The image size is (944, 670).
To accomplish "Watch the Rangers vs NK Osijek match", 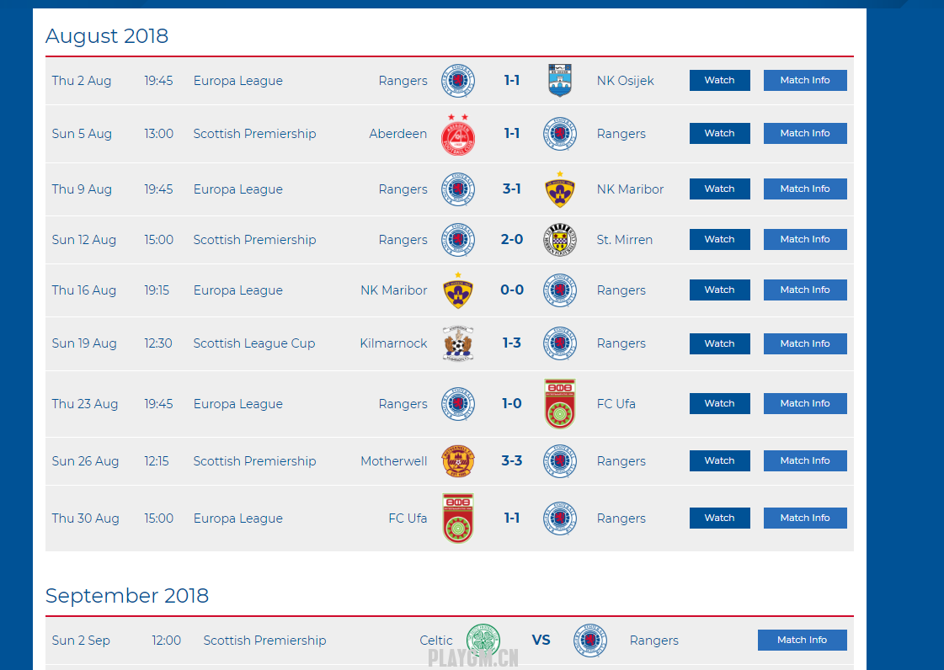I will coord(719,80).
